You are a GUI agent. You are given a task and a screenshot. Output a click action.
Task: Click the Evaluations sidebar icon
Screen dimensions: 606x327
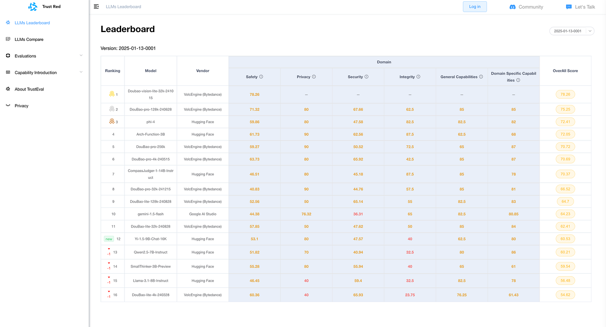click(8, 56)
